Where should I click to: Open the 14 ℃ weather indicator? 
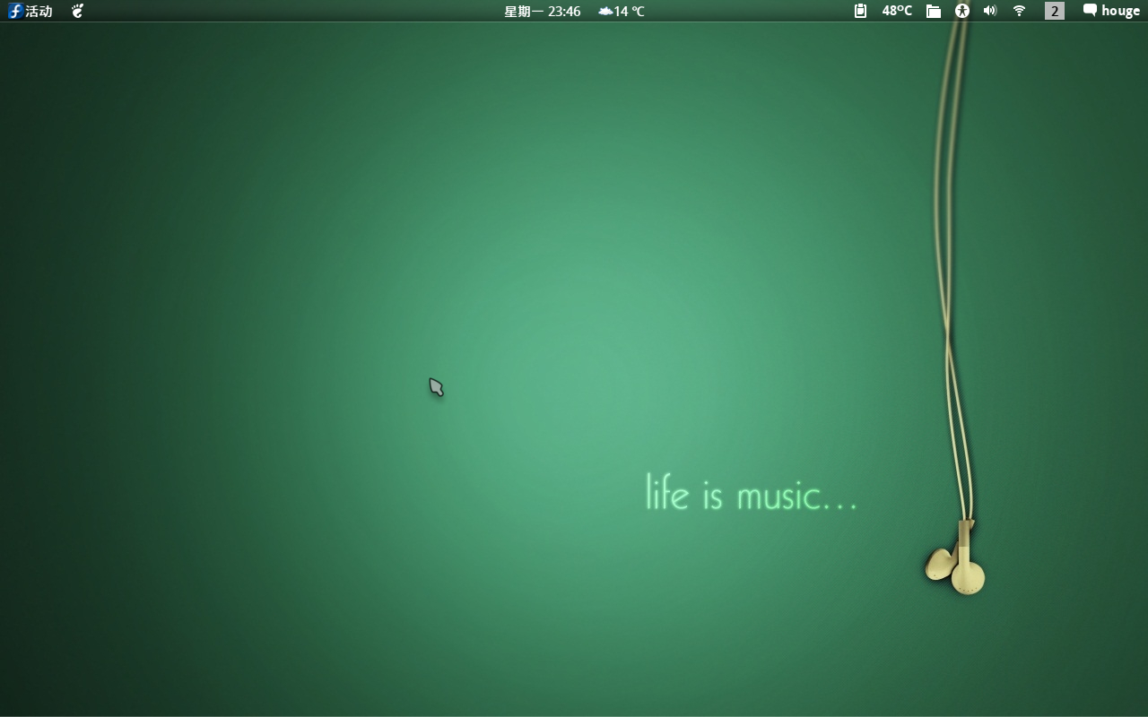point(622,11)
